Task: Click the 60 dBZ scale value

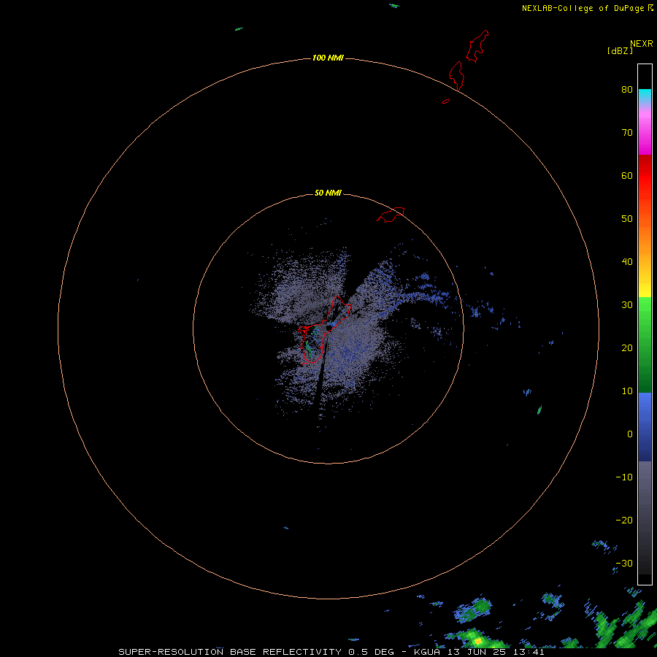Action: (627, 175)
